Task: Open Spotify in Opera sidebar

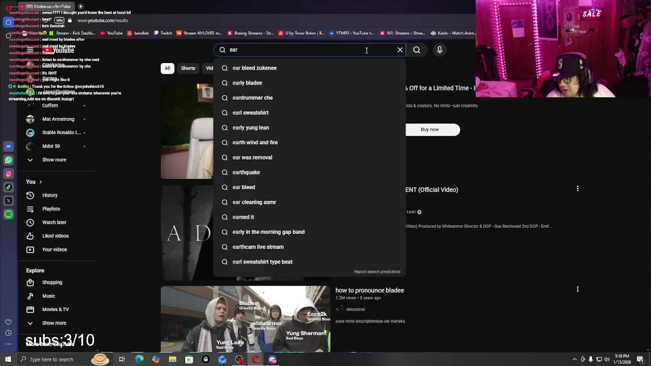Action: click(x=8, y=215)
